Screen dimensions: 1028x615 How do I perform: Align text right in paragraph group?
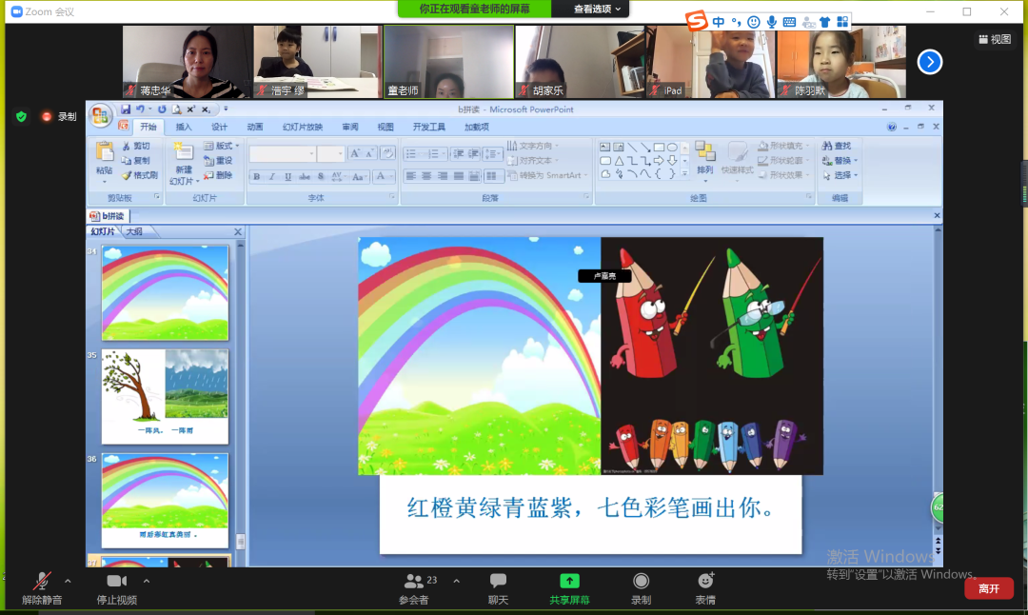pyautogui.click(x=443, y=176)
